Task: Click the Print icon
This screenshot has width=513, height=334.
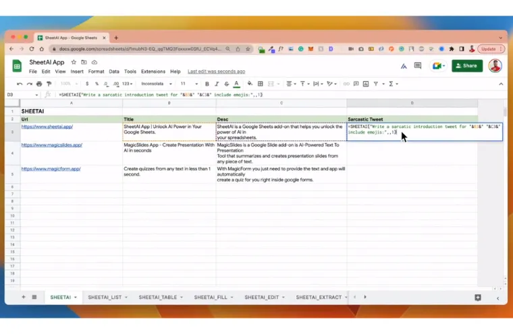Action: 39,84
